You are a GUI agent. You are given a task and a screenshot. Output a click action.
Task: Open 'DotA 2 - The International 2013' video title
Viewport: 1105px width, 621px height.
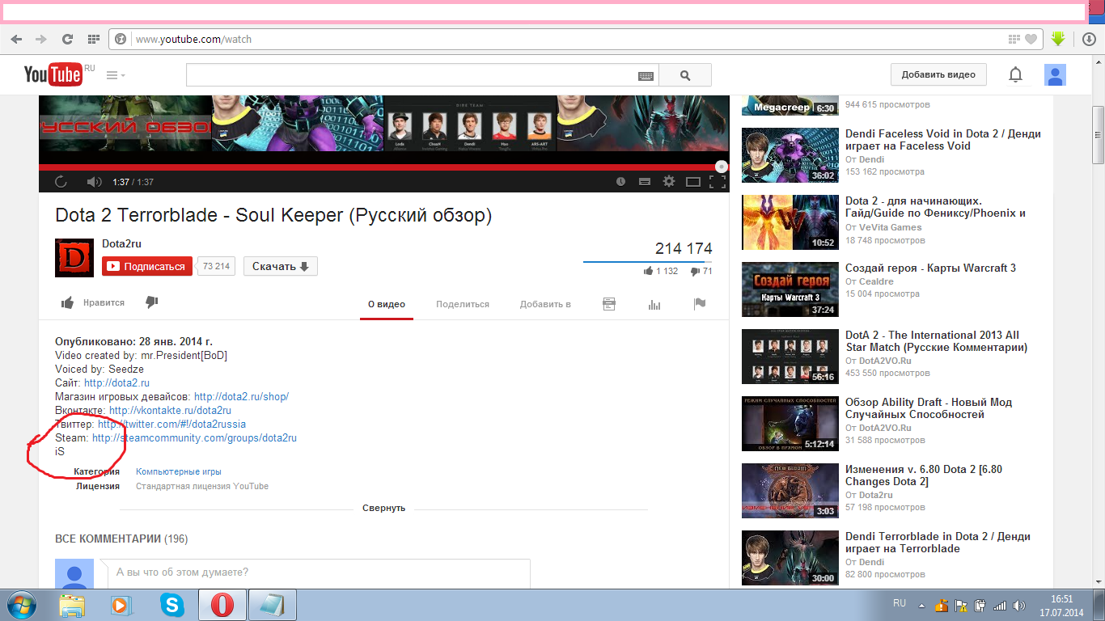(936, 341)
